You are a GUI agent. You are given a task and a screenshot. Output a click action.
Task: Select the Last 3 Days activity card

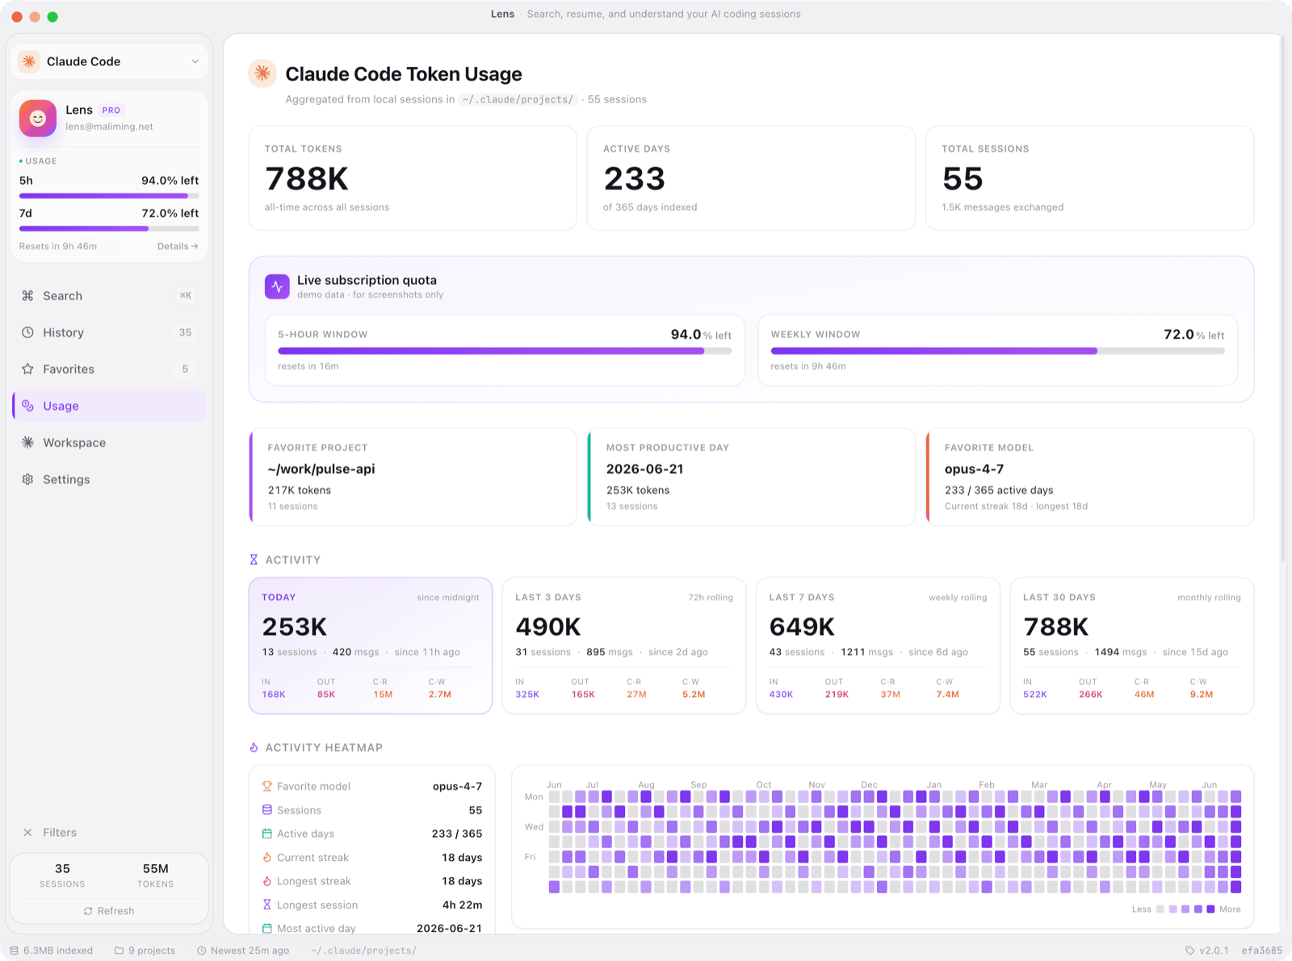(624, 646)
